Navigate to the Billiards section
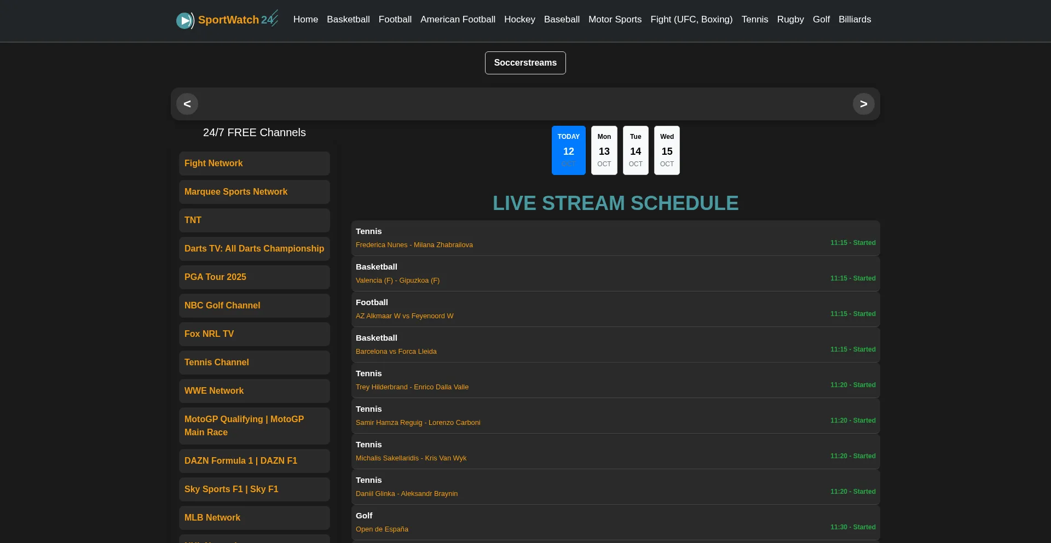The image size is (1051, 543). tap(854, 20)
